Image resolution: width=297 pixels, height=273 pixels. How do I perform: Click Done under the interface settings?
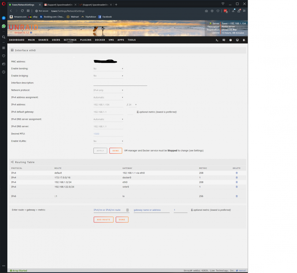click(116, 151)
